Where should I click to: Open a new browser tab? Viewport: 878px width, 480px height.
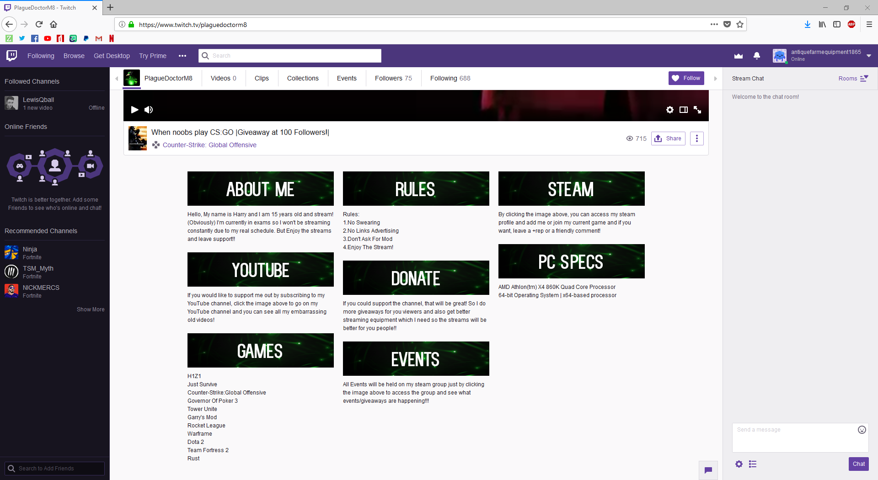point(110,7)
